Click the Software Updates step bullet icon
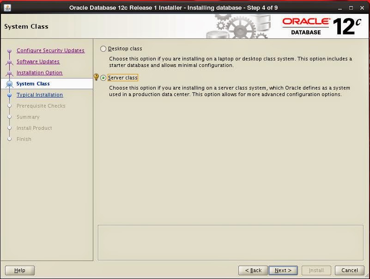 point(9,62)
